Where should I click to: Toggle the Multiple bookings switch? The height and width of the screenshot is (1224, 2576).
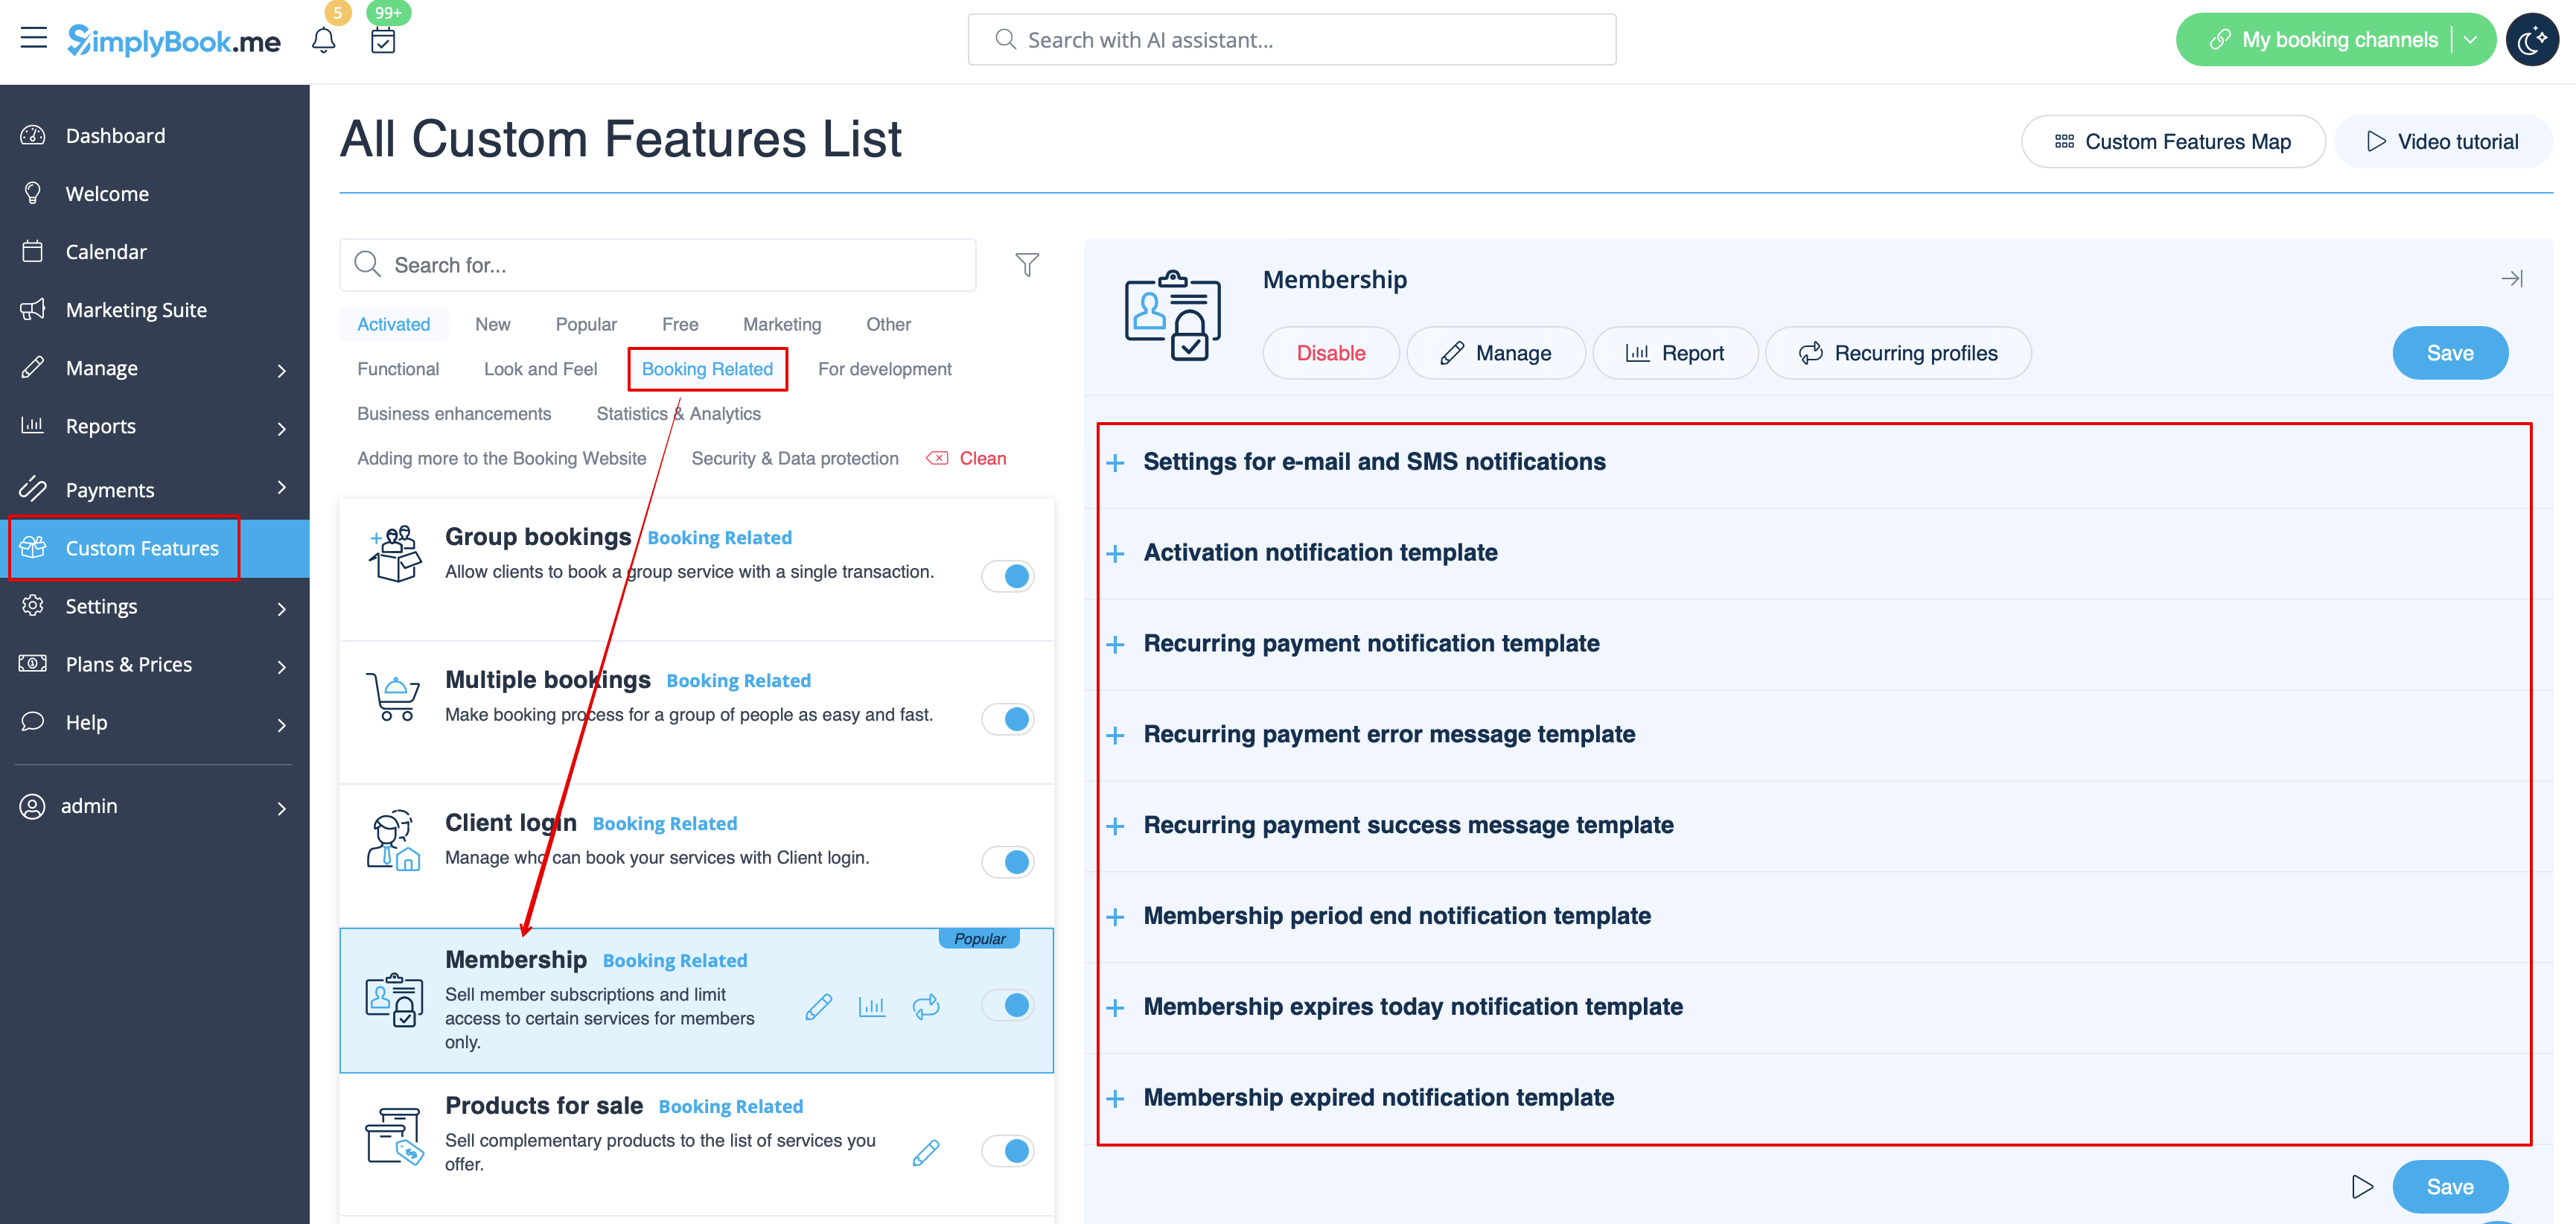coord(1007,719)
